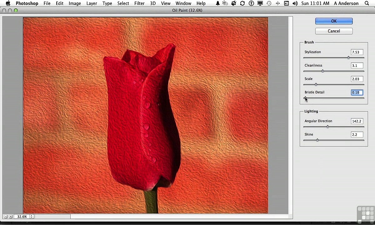Click the Scale slider handle
375x225 pixels.
[x=316, y=84]
